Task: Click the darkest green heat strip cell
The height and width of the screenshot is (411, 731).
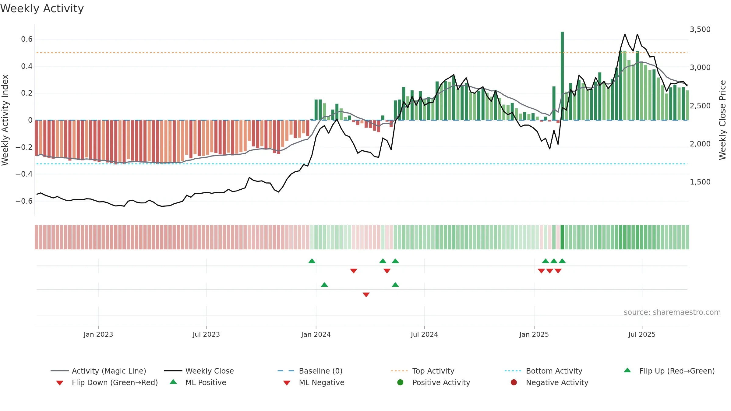Action: tap(562, 237)
